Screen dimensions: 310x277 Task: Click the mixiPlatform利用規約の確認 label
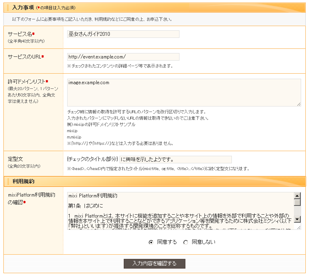click(31, 199)
